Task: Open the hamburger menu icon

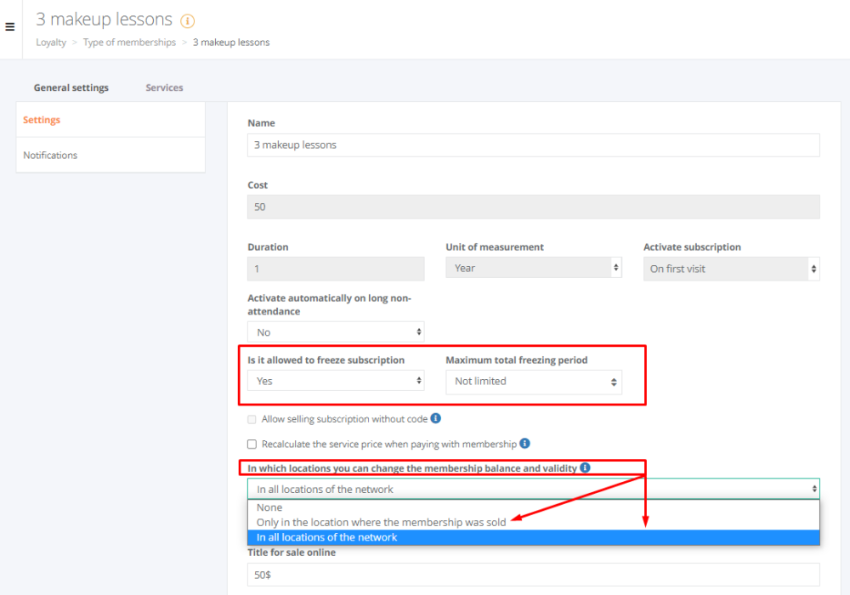Action: (10, 27)
